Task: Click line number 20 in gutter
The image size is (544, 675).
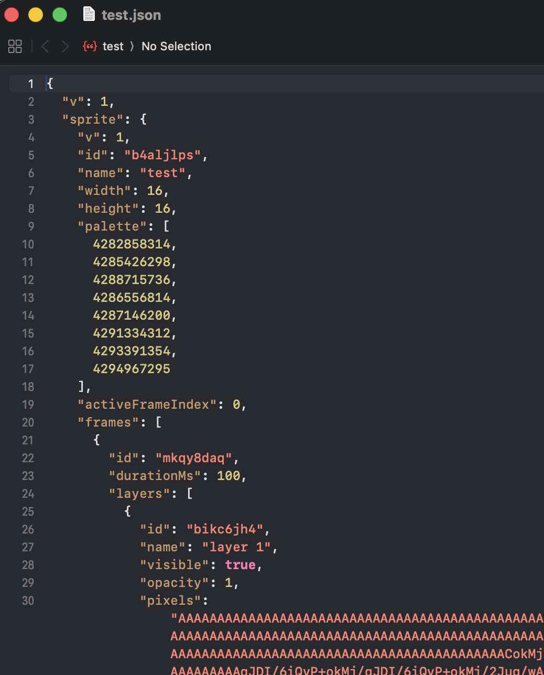Action: click(x=28, y=422)
